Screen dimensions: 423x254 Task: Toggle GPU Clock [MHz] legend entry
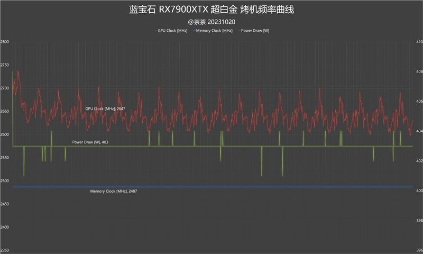point(172,31)
